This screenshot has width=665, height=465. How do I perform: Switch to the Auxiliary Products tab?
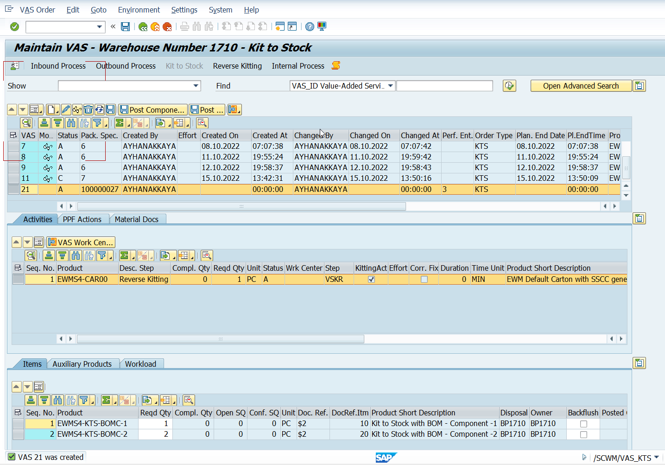pos(82,364)
